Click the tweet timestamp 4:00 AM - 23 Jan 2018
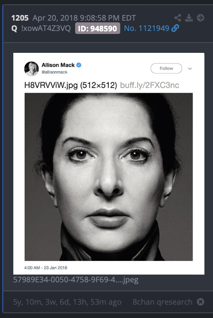The height and width of the screenshot is (318, 213). [x=46, y=268]
